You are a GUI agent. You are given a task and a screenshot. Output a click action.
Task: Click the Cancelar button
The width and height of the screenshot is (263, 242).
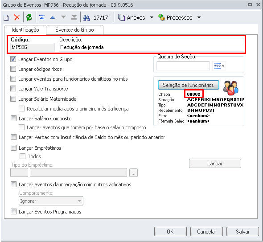pos(206,232)
